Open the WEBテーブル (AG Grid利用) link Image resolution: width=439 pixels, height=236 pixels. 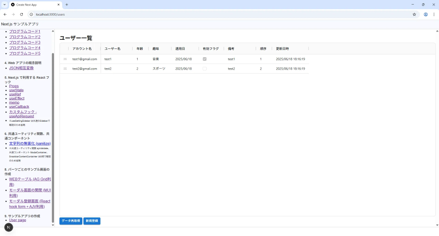coord(30,182)
